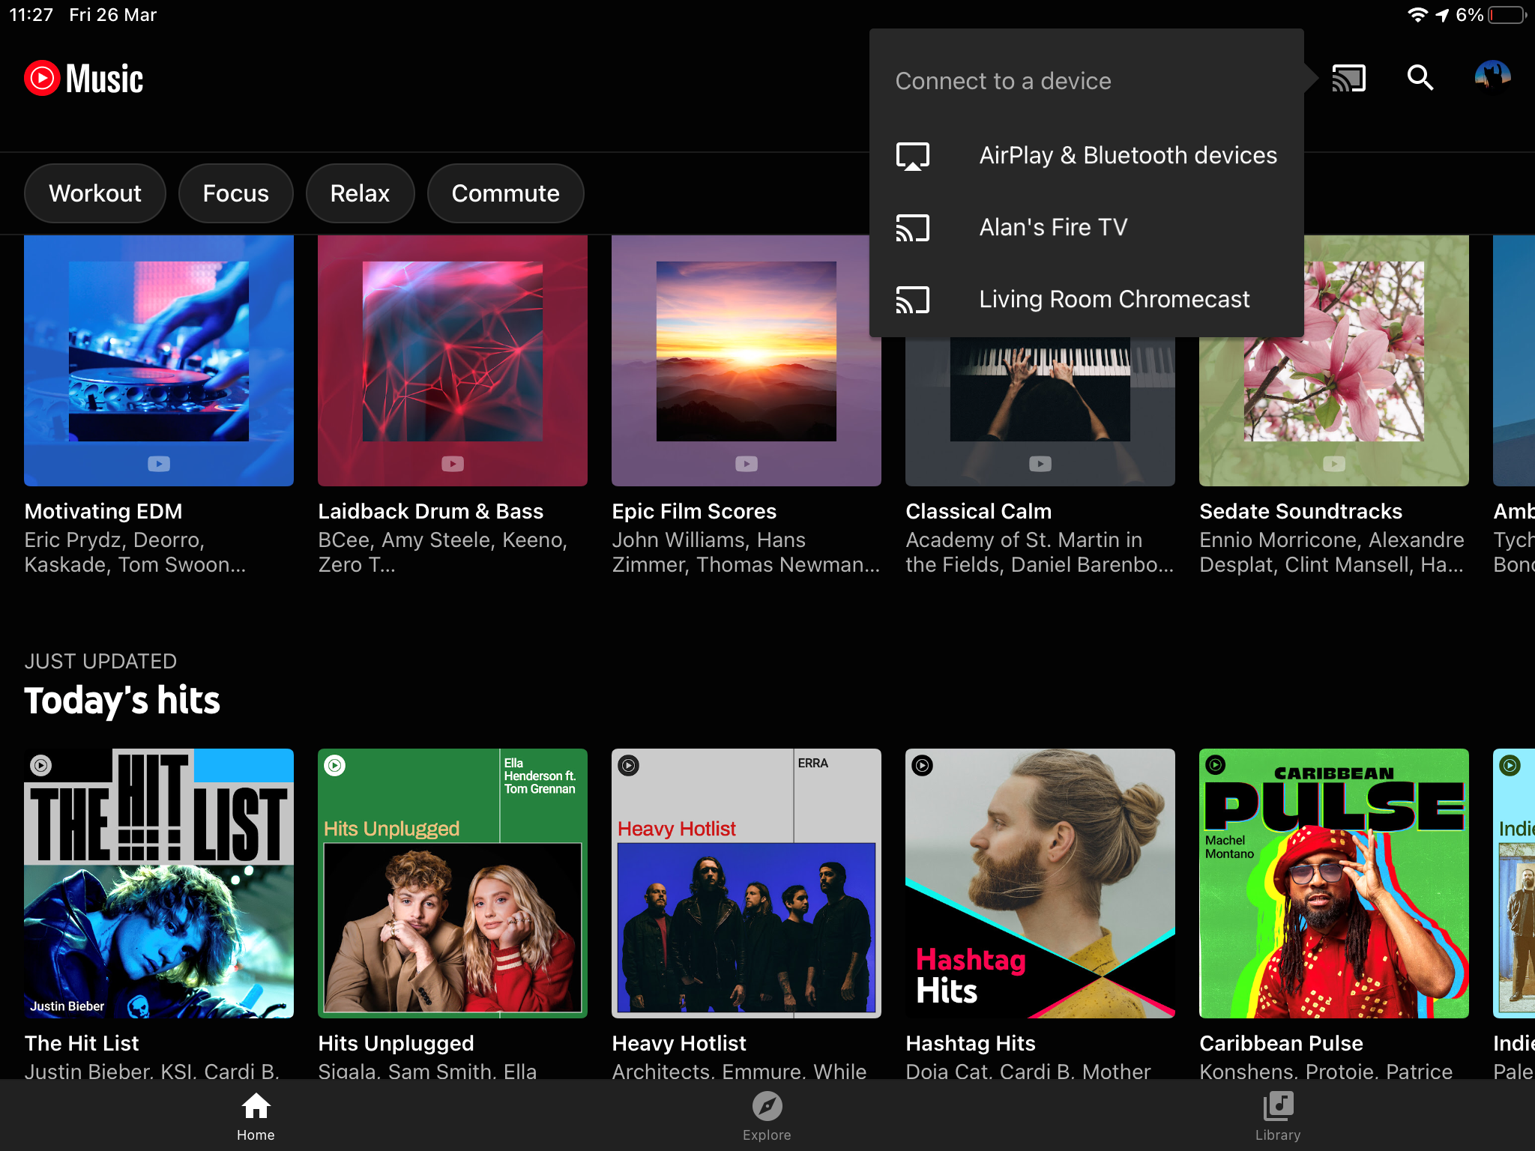Open the Hashtag Hits playlist thumbnail
Viewport: 1535px width, 1151px height.
click(x=1040, y=883)
